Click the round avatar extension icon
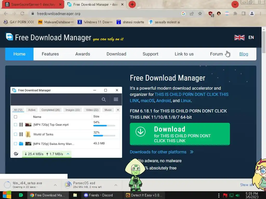 click(x=219, y=13)
